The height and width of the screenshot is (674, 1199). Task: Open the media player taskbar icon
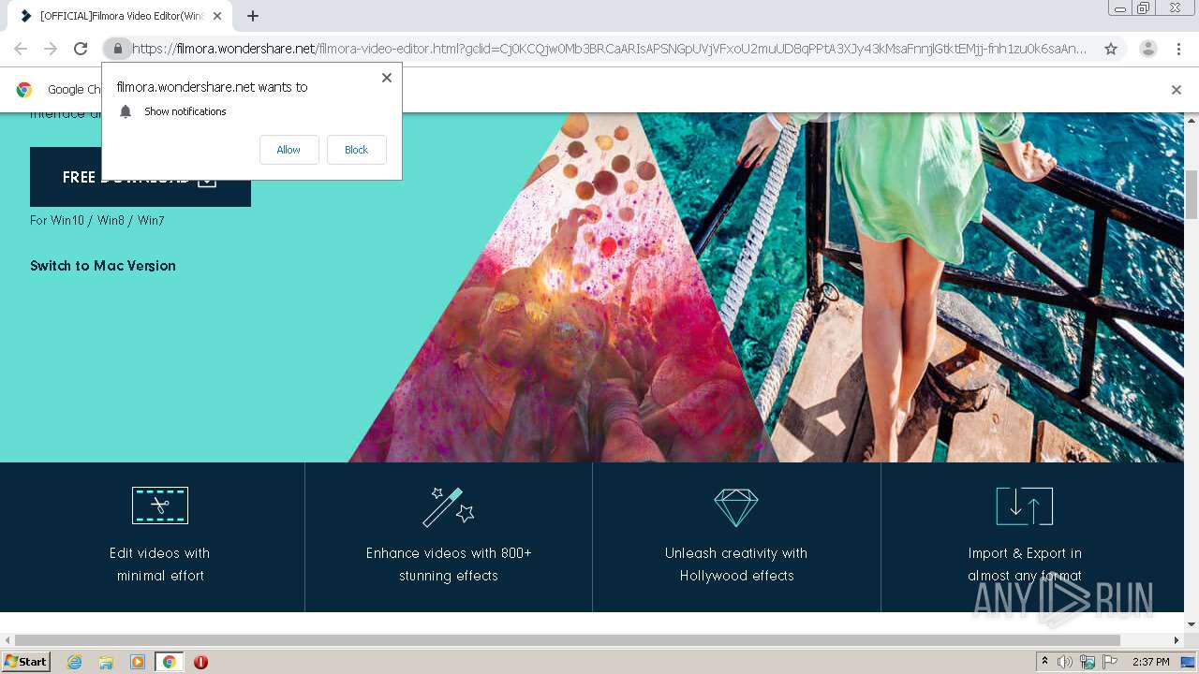(x=138, y=662)
